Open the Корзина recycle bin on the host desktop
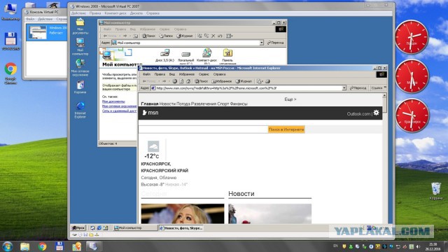This screenshot has width=448, height=252. (435, 191)
